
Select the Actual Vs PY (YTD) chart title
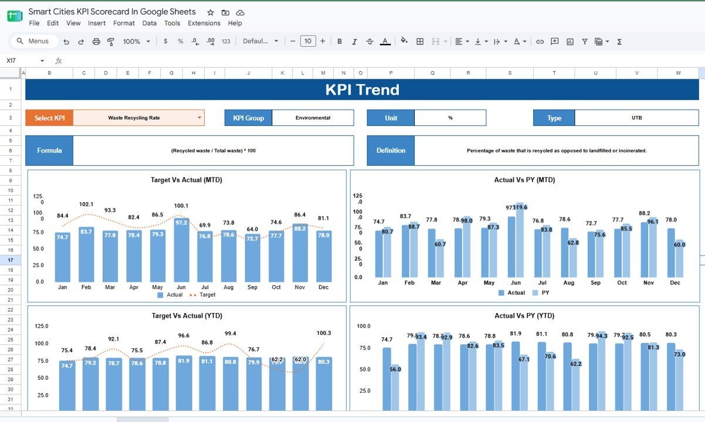pyautogui.click(x=524, y=316)
